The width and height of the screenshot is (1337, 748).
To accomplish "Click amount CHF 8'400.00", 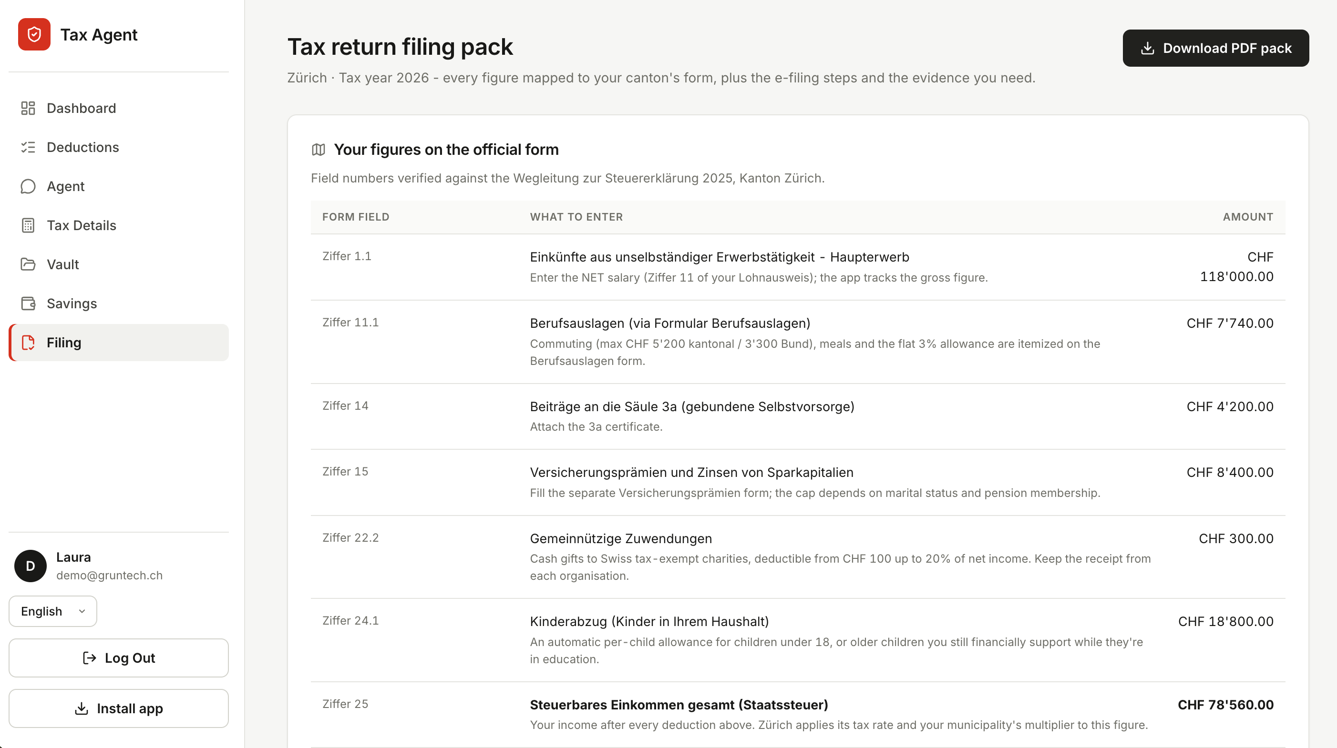I will tap(1230, 473).
